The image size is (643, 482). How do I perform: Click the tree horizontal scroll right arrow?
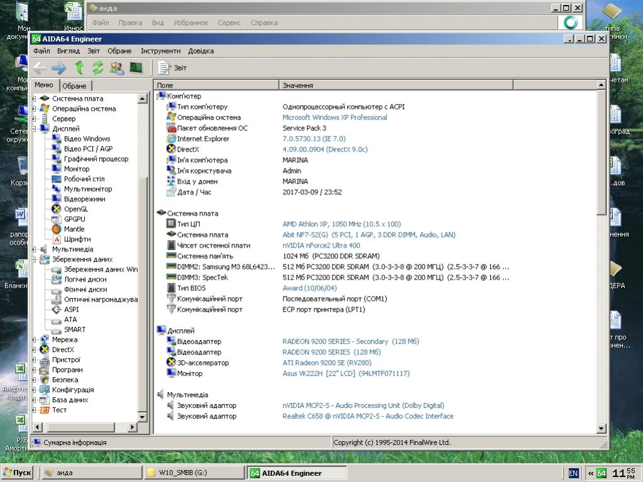point(132,427)
